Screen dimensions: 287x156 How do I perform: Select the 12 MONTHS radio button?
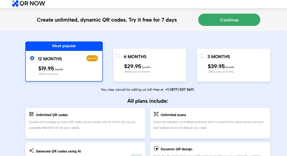32,58
